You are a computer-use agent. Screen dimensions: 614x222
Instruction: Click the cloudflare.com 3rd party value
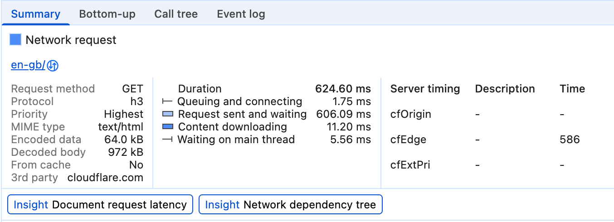pos(105,178)
